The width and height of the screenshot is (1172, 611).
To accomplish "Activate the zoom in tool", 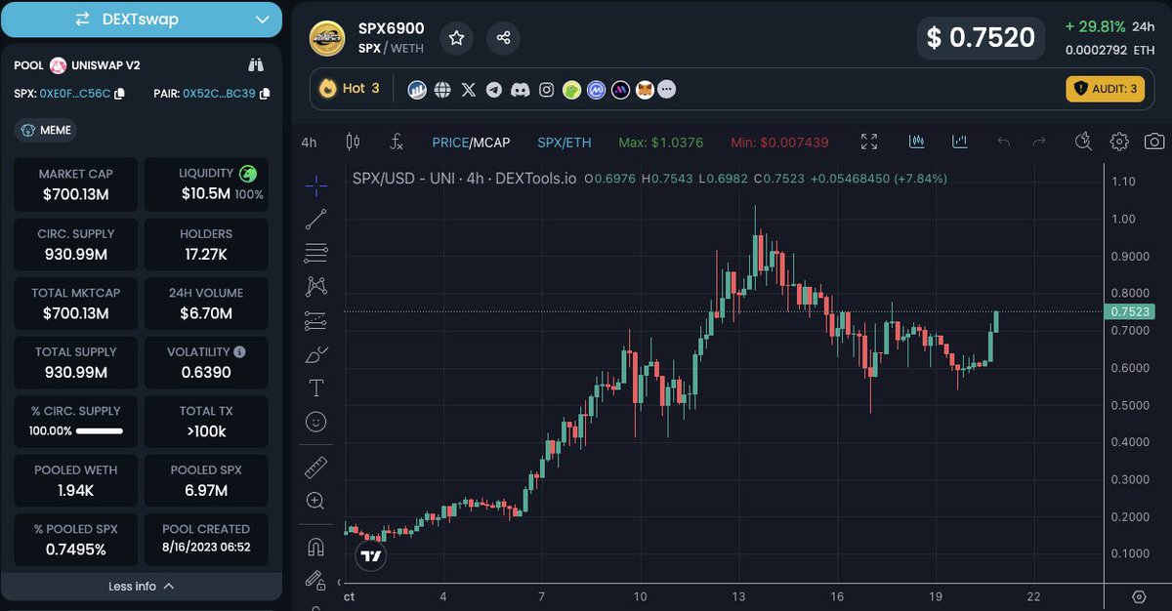I will [315, 501].
